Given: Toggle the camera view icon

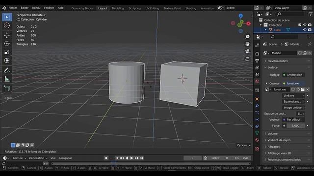Looking at the screenshot, I should (x=247, y=51).
